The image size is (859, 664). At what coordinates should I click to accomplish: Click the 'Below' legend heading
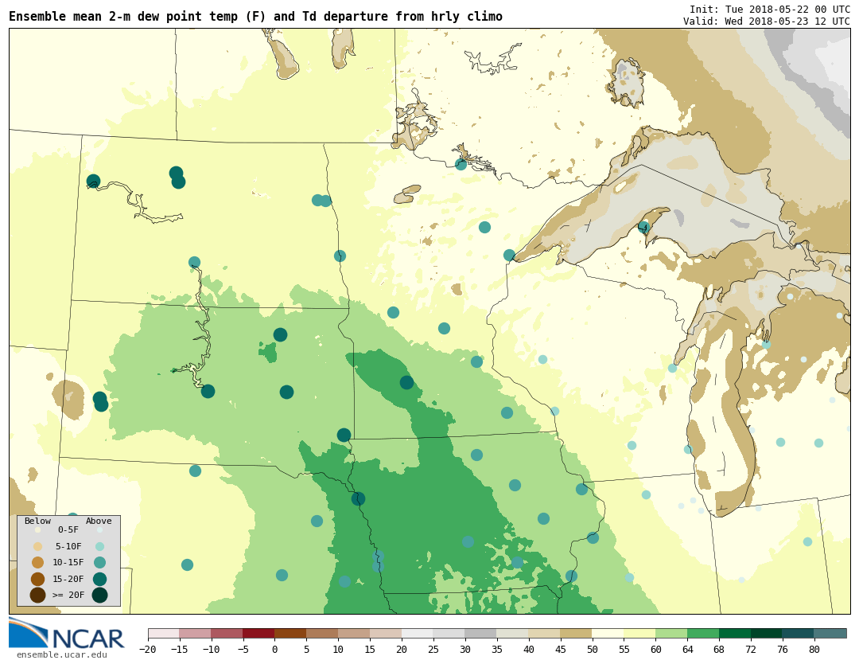[38, 521]
